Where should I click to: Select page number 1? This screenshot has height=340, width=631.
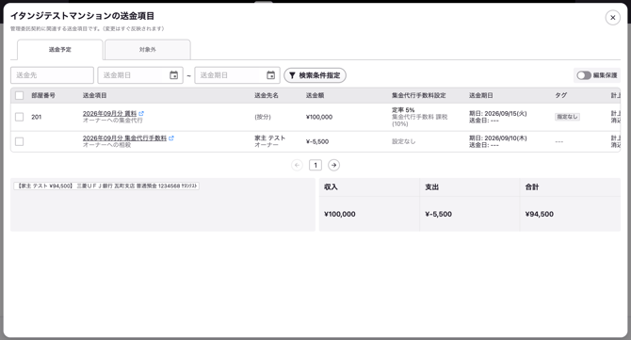tap(315, 165)
